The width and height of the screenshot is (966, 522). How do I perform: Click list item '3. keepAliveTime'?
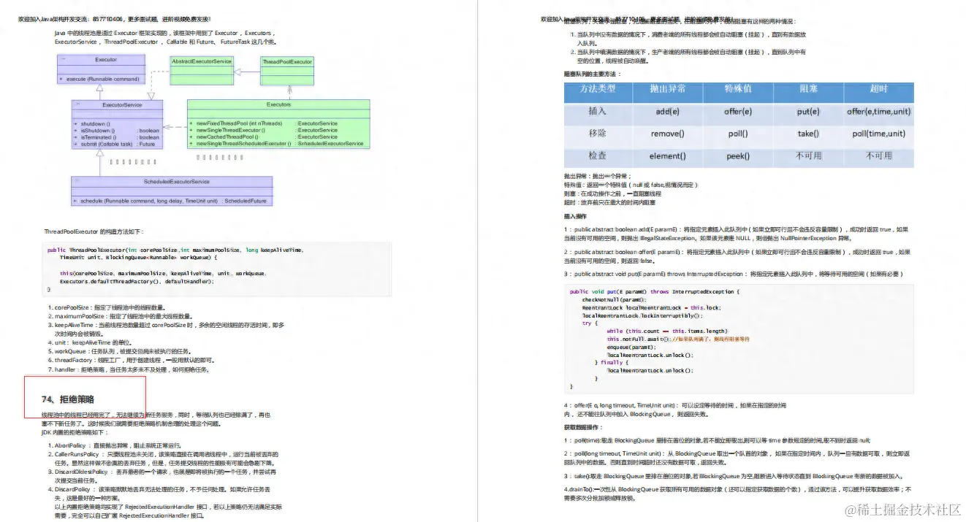click(166, 329)
